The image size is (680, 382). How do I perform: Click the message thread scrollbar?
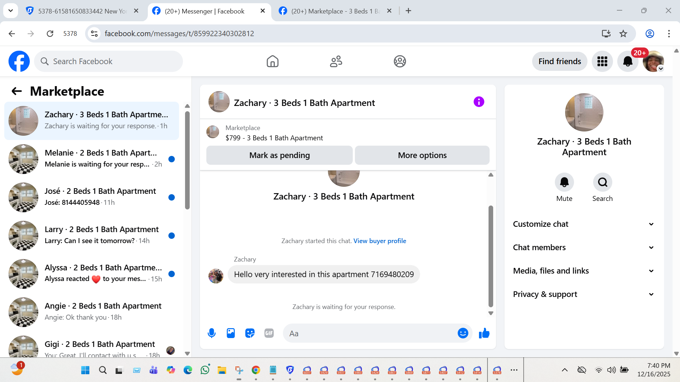(x=491, y=256)
